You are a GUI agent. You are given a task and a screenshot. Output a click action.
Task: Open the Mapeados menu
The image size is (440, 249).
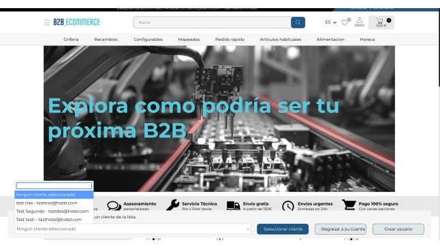coord(189,39)
